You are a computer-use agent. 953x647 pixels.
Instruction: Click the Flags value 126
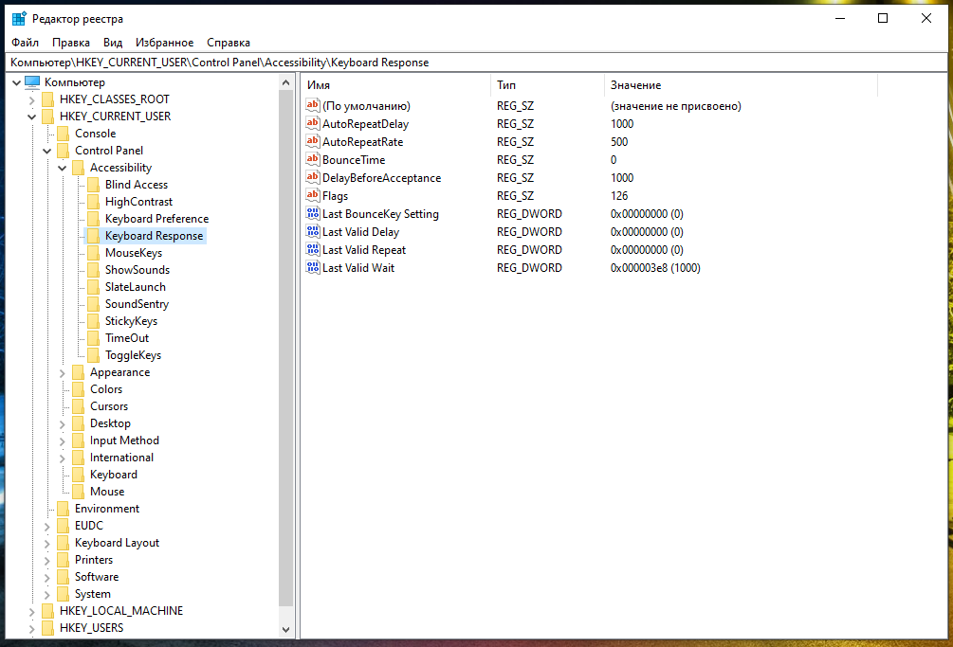[618, 195]
